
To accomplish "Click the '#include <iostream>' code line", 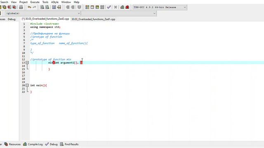I will click(45, 24).
